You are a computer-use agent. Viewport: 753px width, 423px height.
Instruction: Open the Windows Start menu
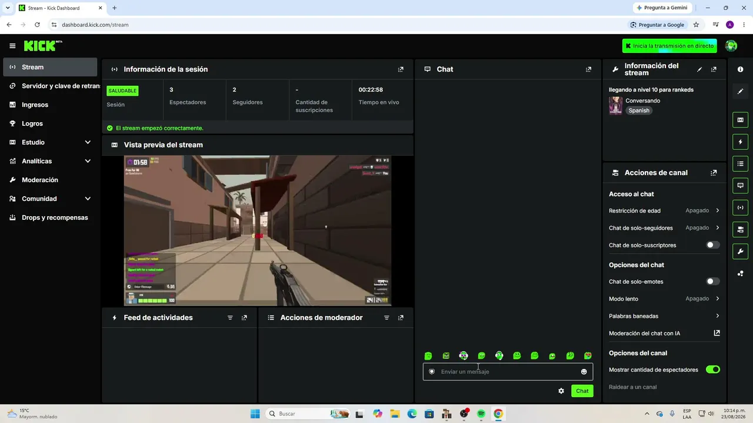(255, 414)
